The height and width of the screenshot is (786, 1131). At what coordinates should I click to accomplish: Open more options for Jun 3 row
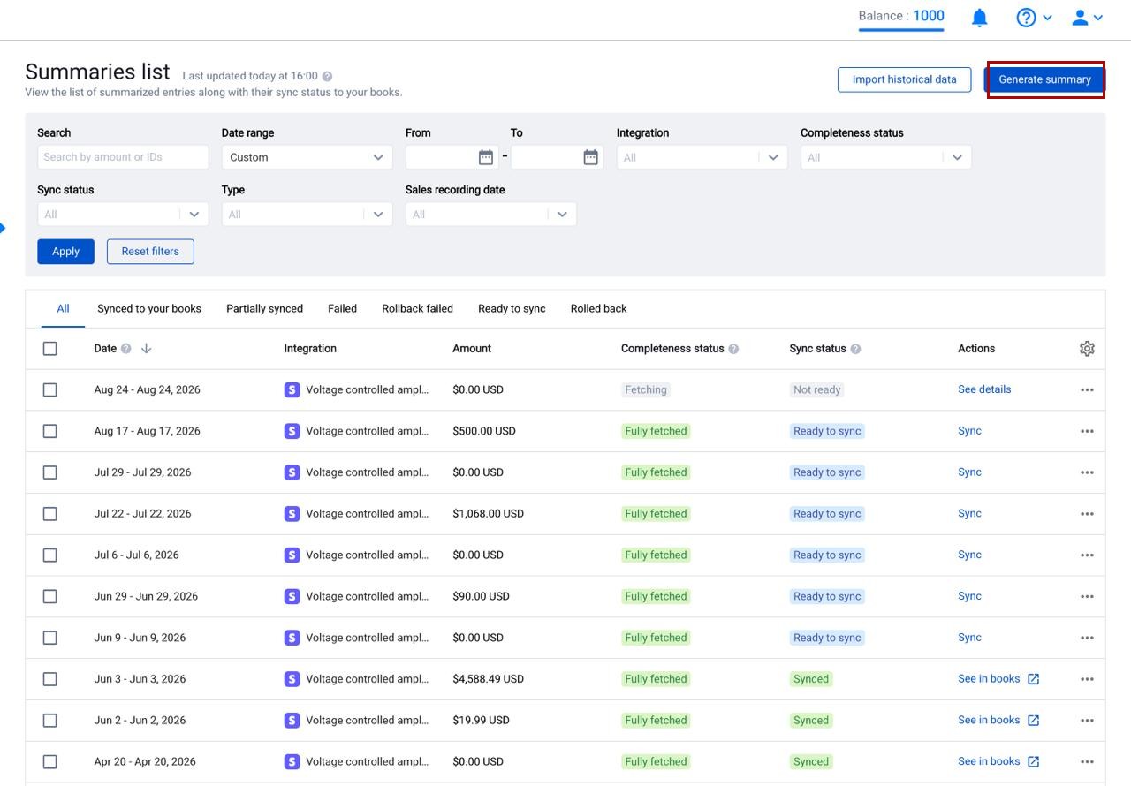point(1087,679)
